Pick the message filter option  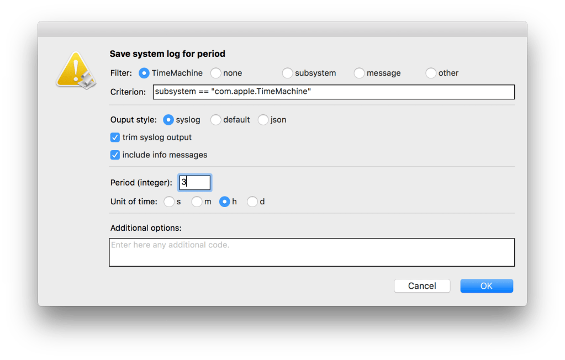pyautogui.click(x=360, y=73)
